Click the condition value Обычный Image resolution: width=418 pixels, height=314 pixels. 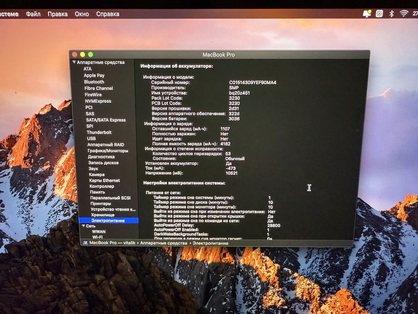235,159
